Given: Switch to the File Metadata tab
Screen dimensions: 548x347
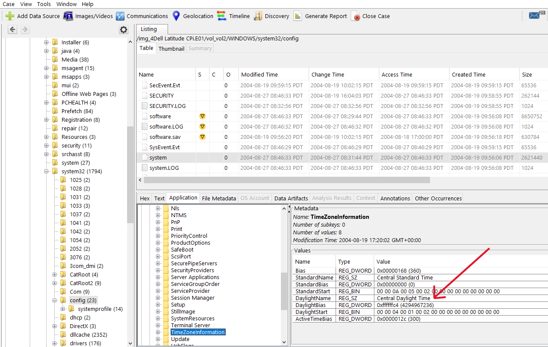Looking at the screenshot, I should pyautogui.click(x=219, y=198).
